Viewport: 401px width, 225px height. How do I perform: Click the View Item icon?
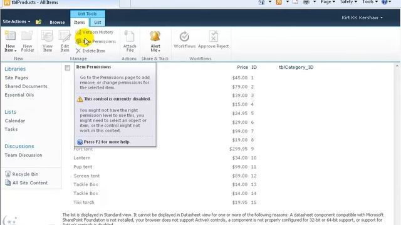[x=48, y=36]
